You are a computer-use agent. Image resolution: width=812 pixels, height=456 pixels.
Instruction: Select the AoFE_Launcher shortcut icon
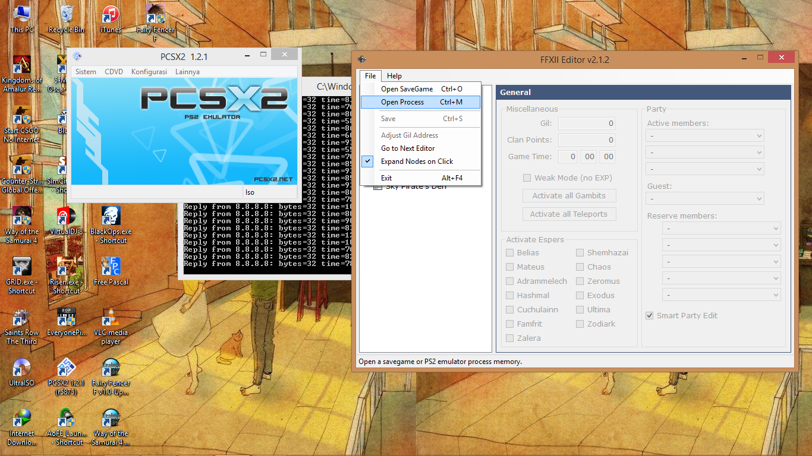point(66,427)
